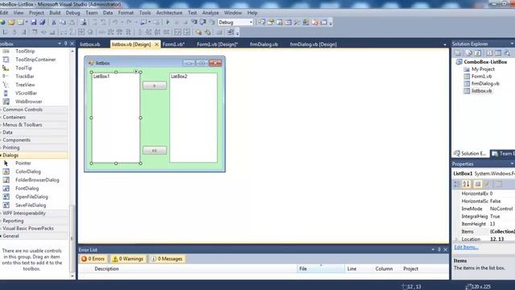Click the Send to Back layout icon
The height and width of the screenshot is (290, 515).
pos(208,32)
